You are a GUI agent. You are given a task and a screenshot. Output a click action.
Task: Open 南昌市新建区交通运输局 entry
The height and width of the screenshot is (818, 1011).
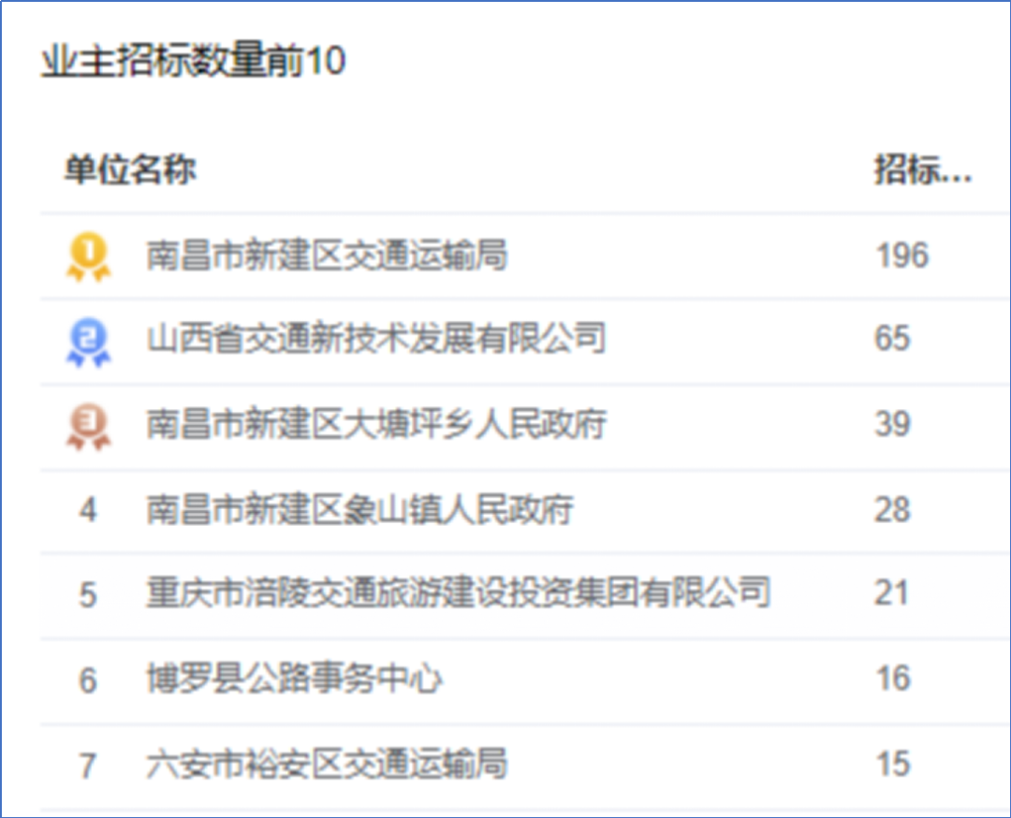point(327,256)
